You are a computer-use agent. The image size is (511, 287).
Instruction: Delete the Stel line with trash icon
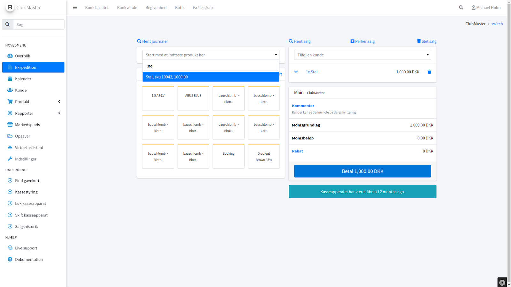(429, 72)
